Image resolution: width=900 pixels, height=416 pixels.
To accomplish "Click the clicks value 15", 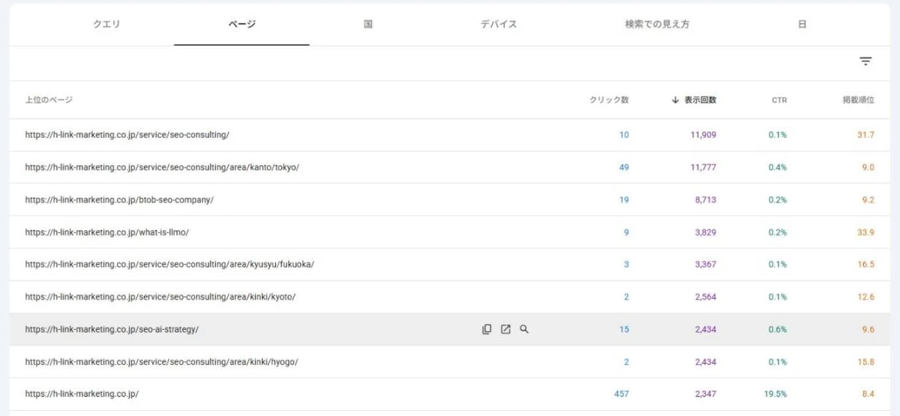I will point(624,329).
